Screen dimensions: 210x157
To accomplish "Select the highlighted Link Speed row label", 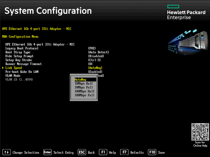I will [13, 68].
